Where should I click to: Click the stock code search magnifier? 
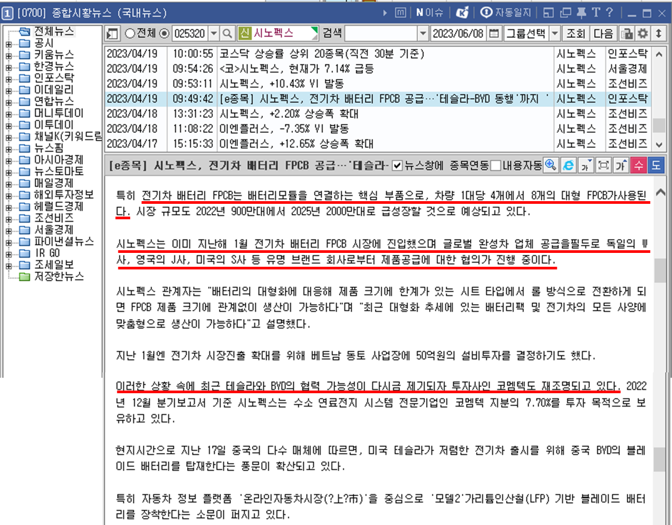click(227, 34)
